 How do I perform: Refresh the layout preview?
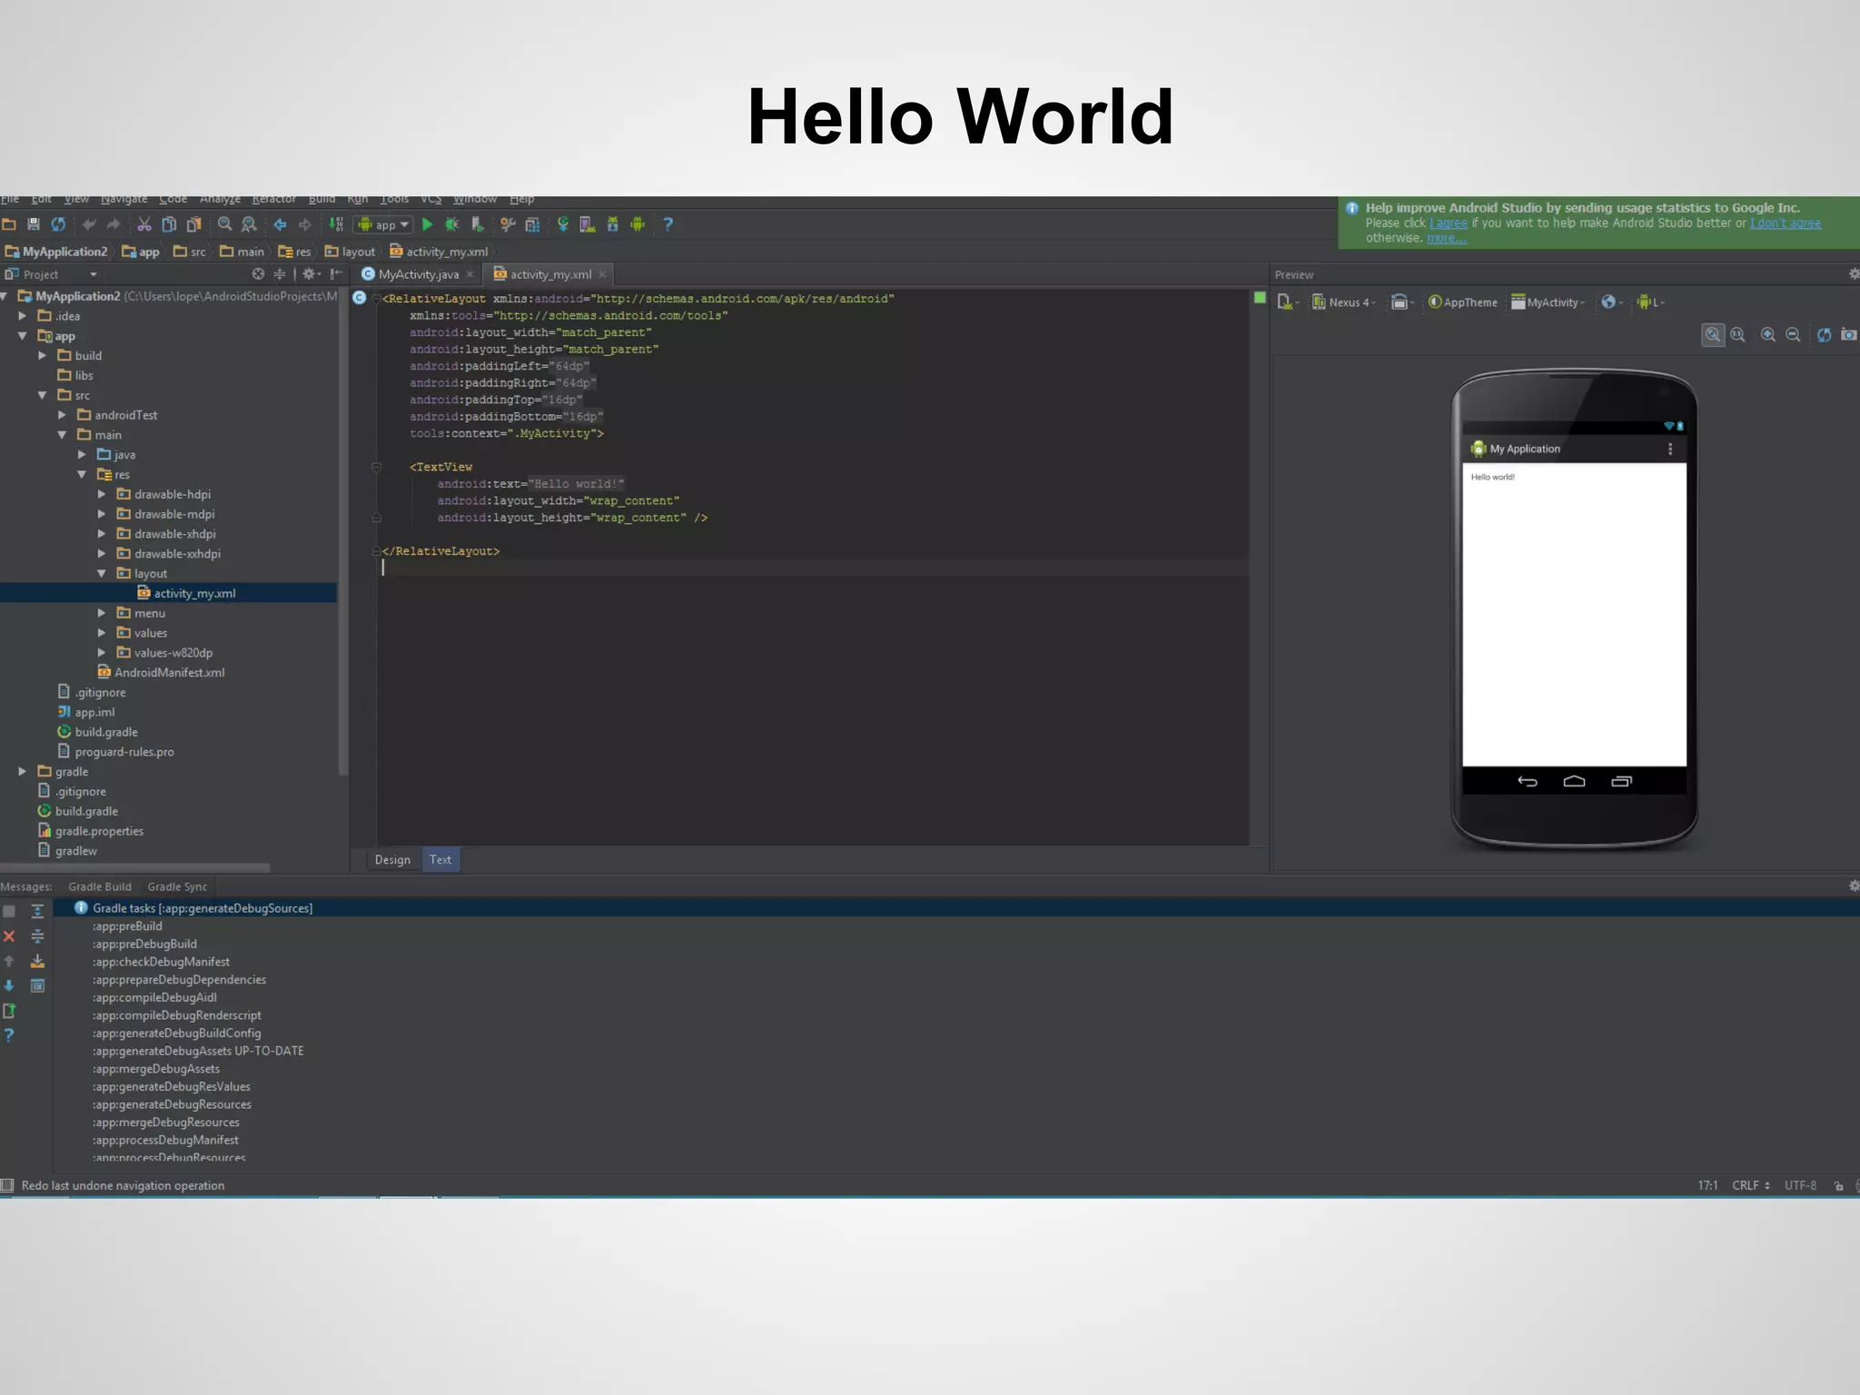1824,335
